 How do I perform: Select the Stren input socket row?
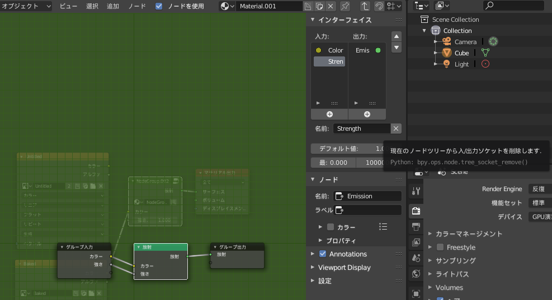329,61
